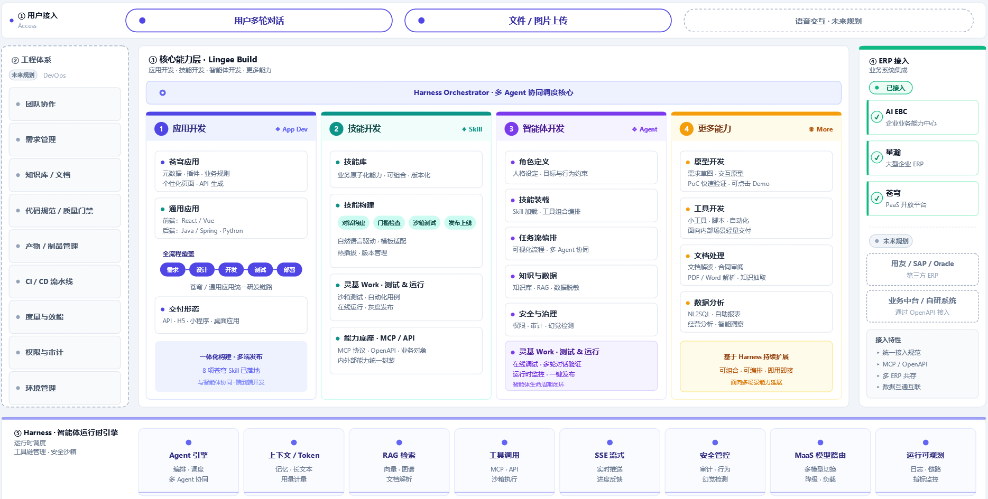This screenshot has height=499, width=988.
Task: Click the 沙箱测试 tag in 技能构建
Action: point(424,223)
